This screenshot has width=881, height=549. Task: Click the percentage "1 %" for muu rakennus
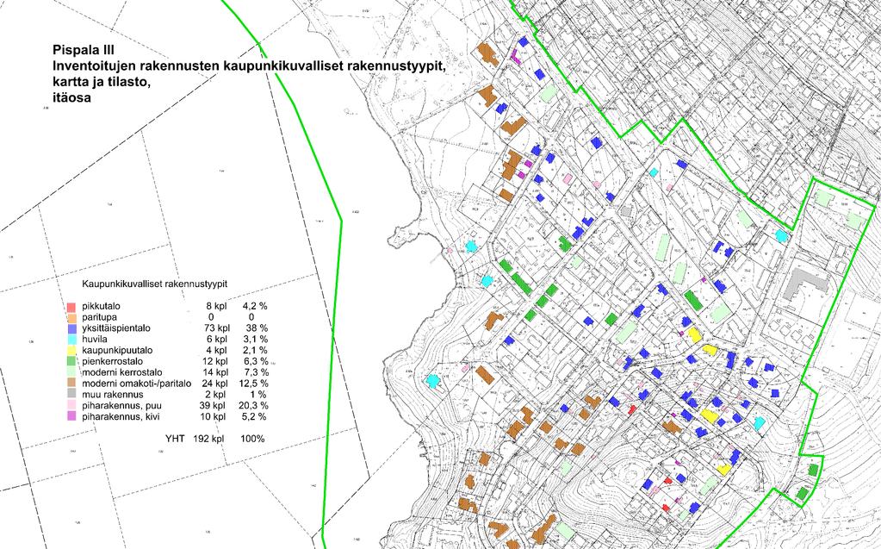pyautogui.click(x=259, y=395)
